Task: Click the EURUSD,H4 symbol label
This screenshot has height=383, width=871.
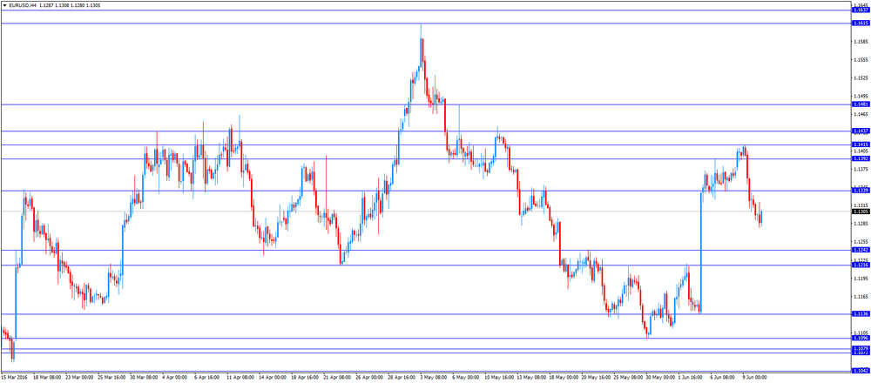Action: click(x=21, y=4)
